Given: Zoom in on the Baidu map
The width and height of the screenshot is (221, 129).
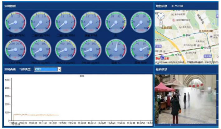Looking at the screenshot, I should click(161, 22).
